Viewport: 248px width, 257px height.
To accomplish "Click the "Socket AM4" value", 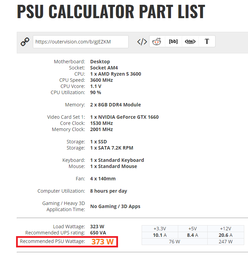I will point(104,68).
